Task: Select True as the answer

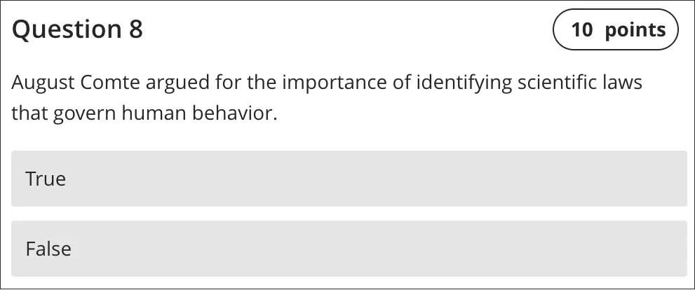Action: [x=349, y=179]
